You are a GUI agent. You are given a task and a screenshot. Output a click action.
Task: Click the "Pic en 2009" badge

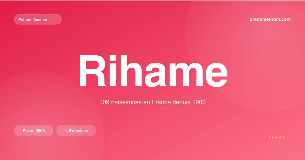coord(34,131)
